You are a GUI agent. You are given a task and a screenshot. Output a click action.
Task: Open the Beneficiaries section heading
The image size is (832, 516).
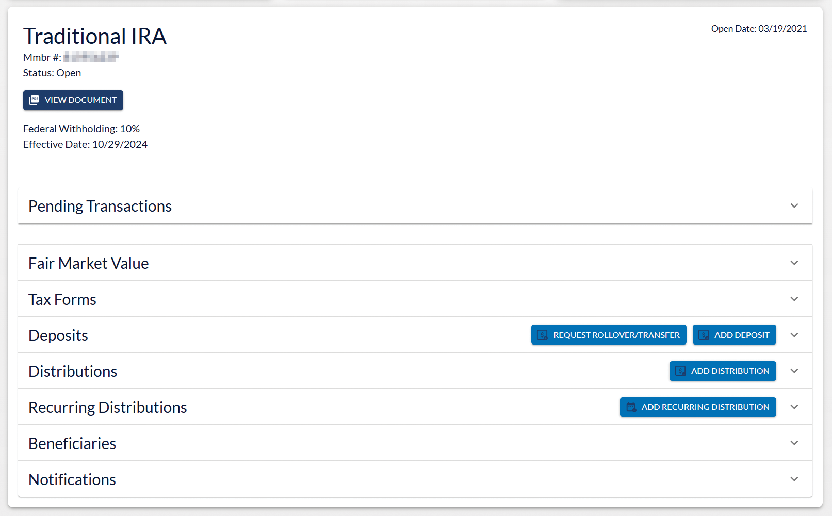[72, 443]
